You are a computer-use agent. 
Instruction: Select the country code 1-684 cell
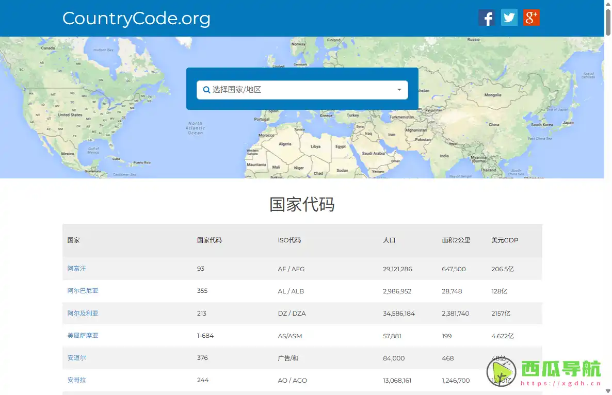tap(205, 336)
